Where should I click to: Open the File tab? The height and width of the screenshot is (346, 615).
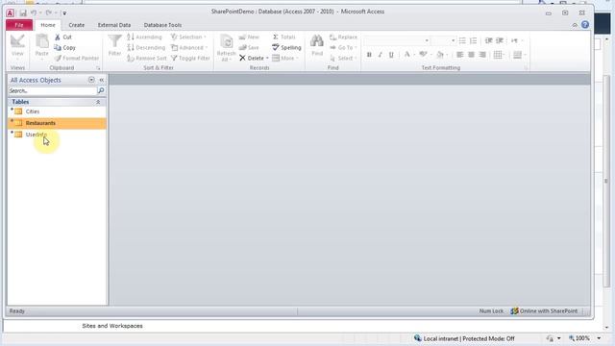coord(19,25)
